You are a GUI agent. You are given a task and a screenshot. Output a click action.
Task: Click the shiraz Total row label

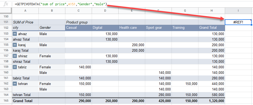[25, 61]
